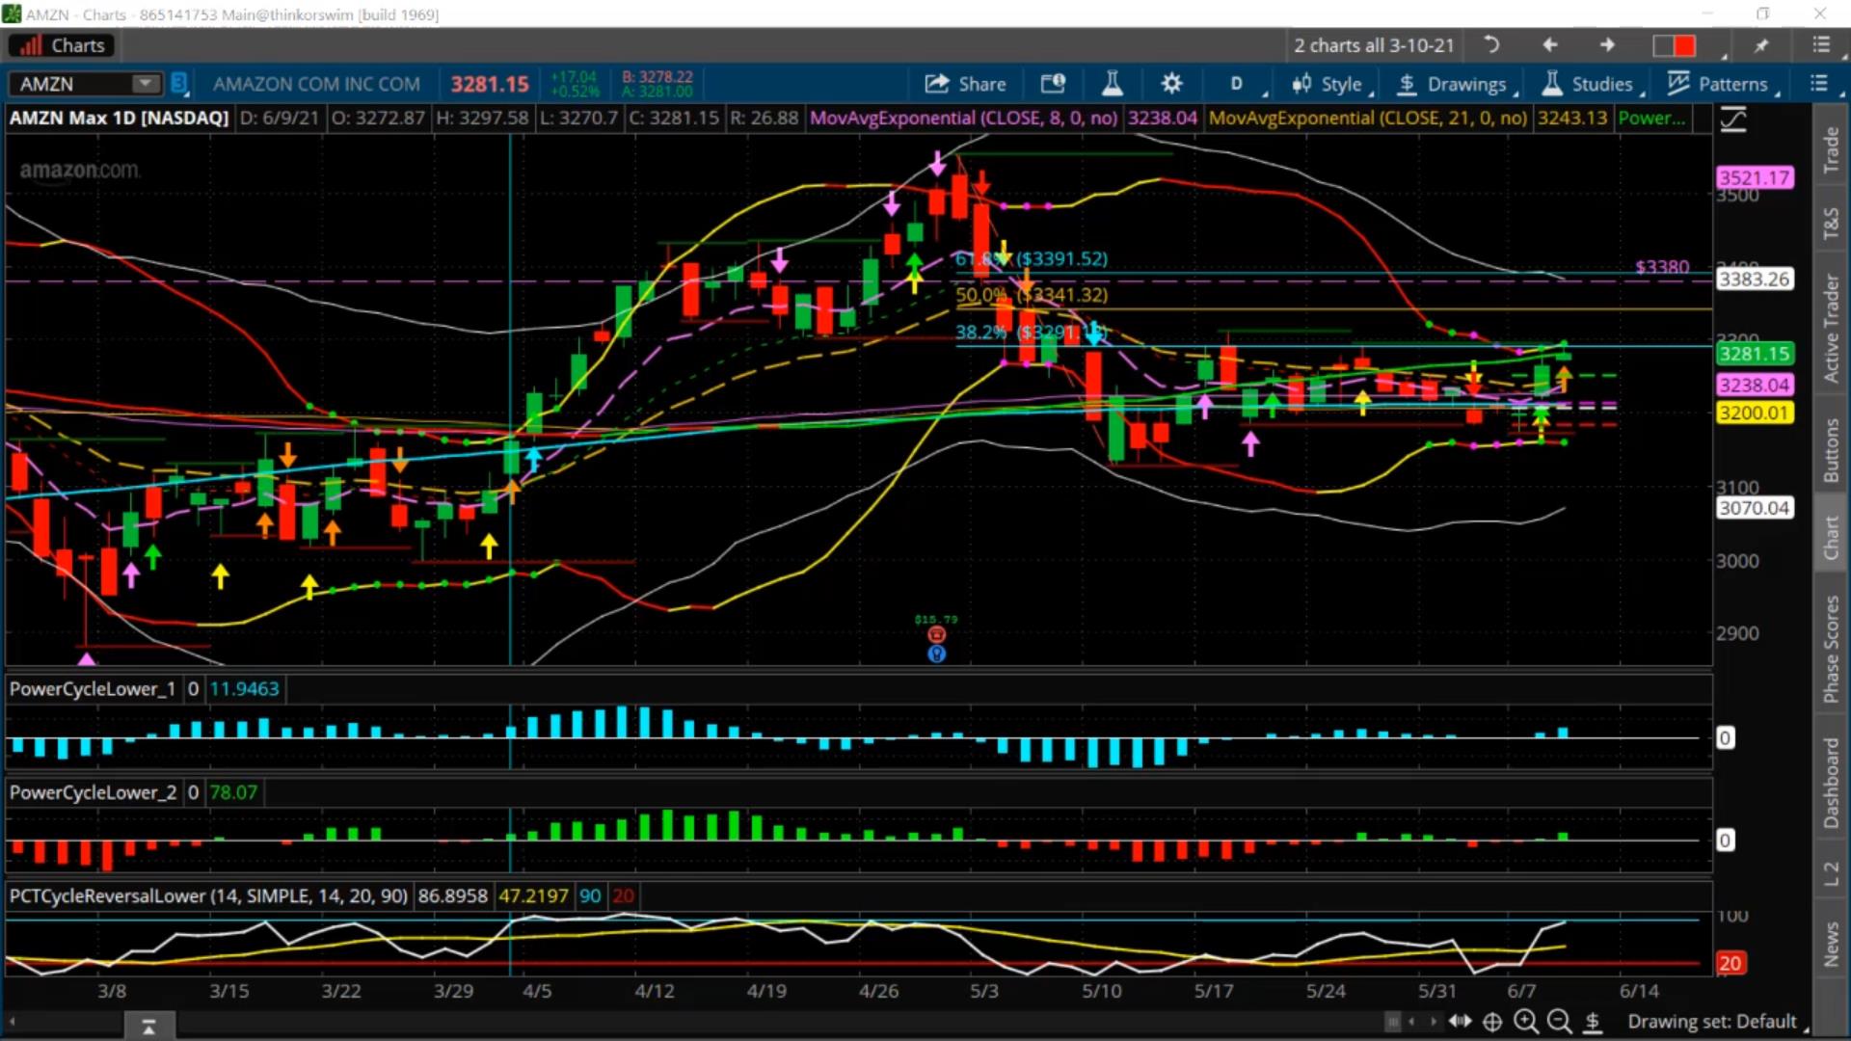Open the T&S sidebar tab
The image size is (1851, 1041).
[x=1830, y=223]
